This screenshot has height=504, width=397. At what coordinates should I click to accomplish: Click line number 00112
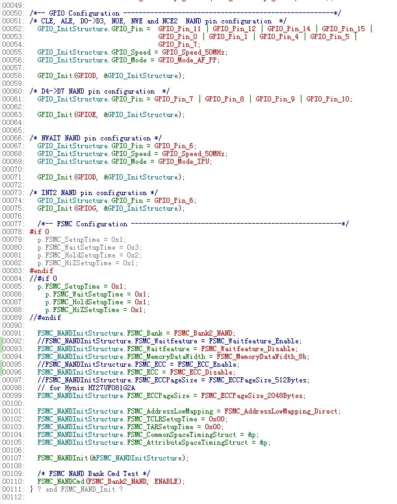click(x=12, y=497)
